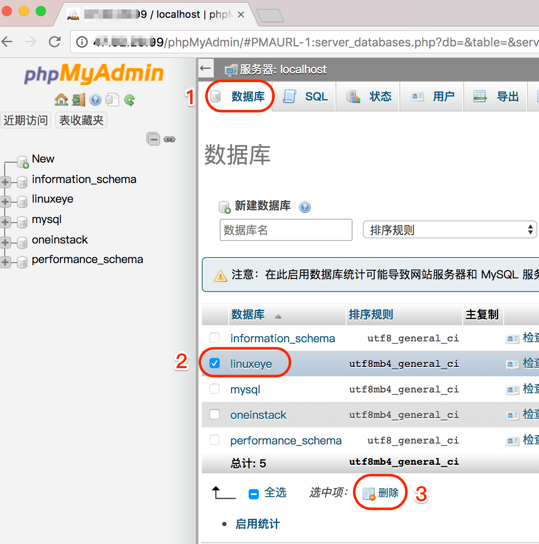
Task: Tick the information_schema checkbox
Action: 215,338
